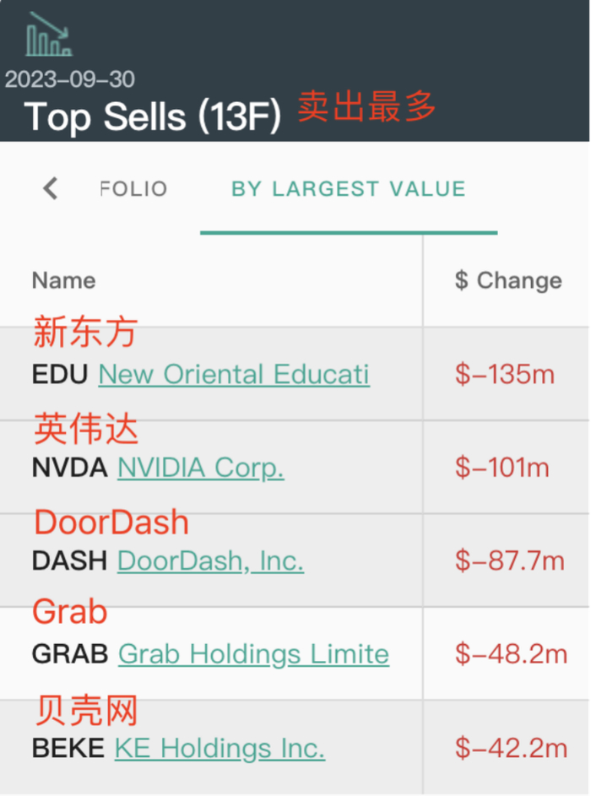This screenshot has width=591, height=796.
Task: Open the Grab Holdings Limited link
Action: coord(253,653)
